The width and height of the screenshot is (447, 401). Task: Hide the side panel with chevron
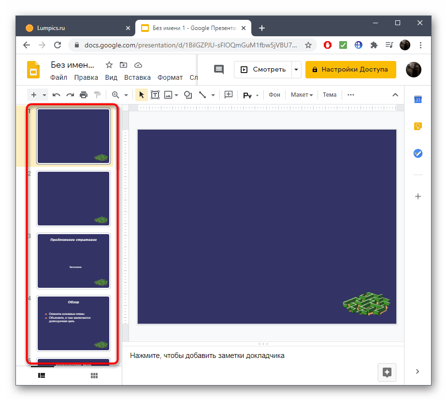coord(418,371)
